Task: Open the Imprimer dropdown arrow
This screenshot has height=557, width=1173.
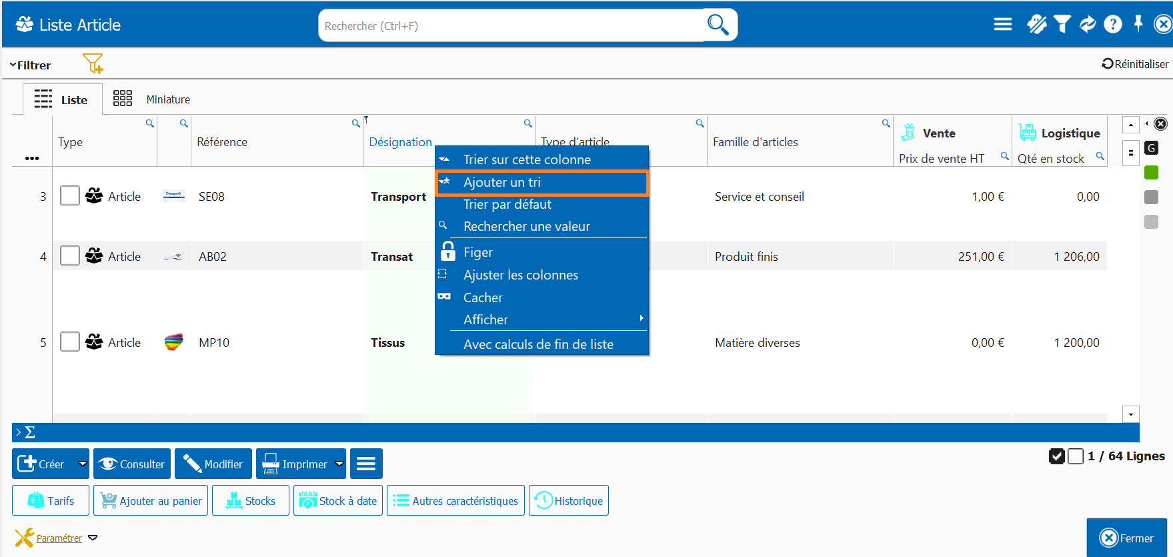Action: point(339,464)
